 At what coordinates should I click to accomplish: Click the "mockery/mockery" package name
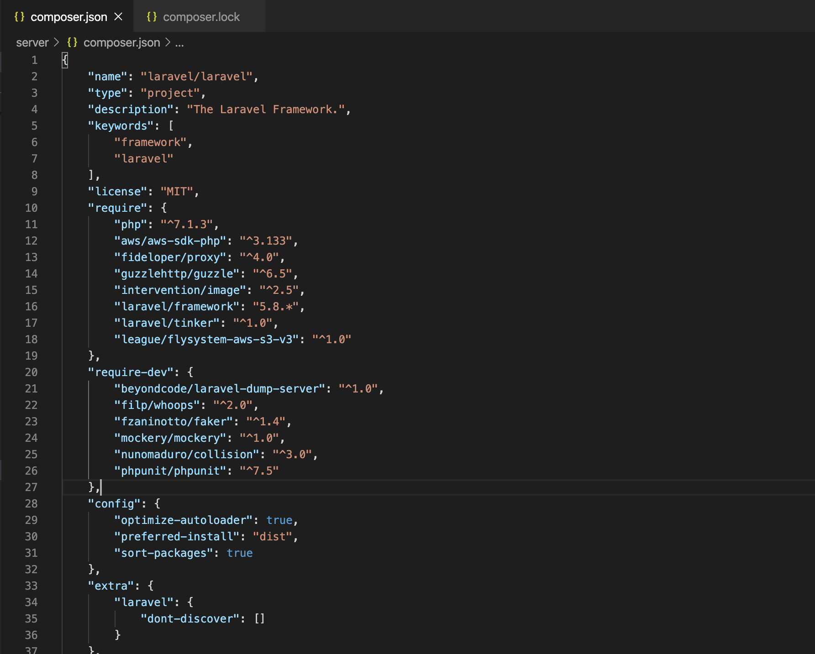(170, 438)
